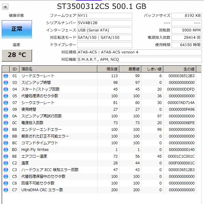Click the power-on count field 28414 回
Screen dimensions: 204x204
coord(187,38)
